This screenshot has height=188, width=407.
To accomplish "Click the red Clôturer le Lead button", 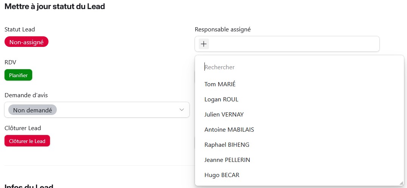I will pyautogui.click(x=27, y=141).
